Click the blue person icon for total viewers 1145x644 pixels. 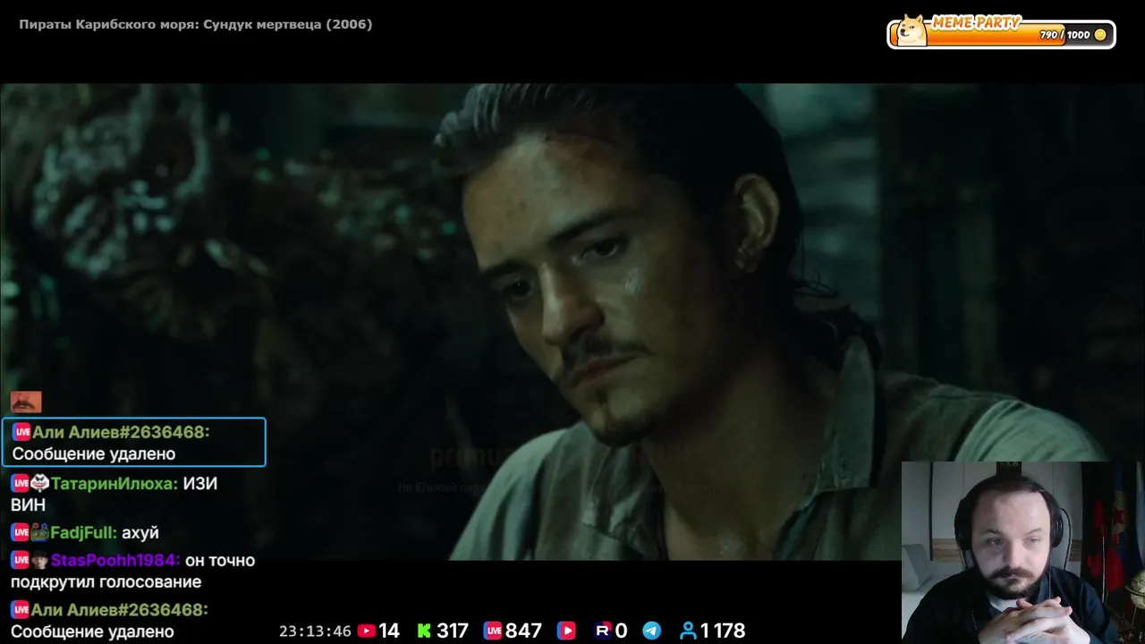pyautogui.click(x=688, y=631)
